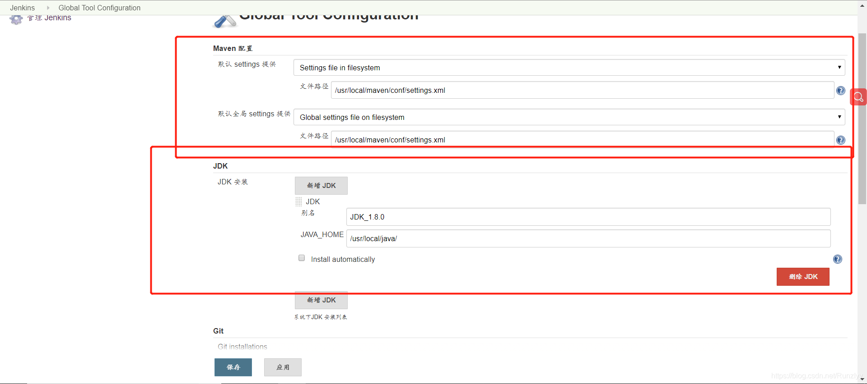Image resolution: width=867 pixels, height=384 pixels.
Task: Focus the default settings file path field
Action: [x=583, y=90]
